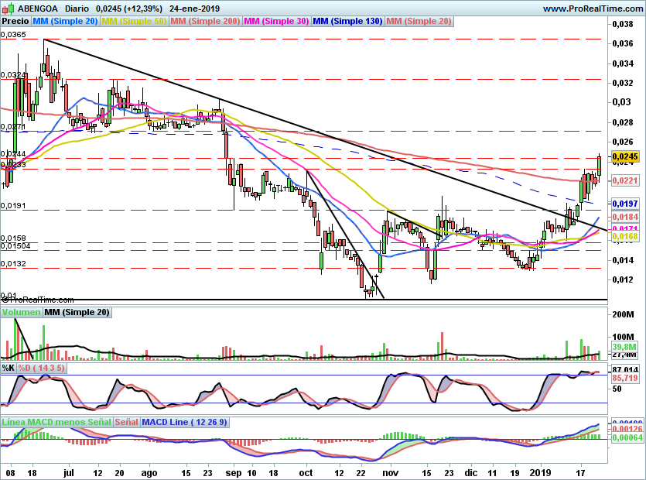The image size is (646, 480).
Task: Click the Linea MACD menos Señal label
Action: click(x=56, y=423)
